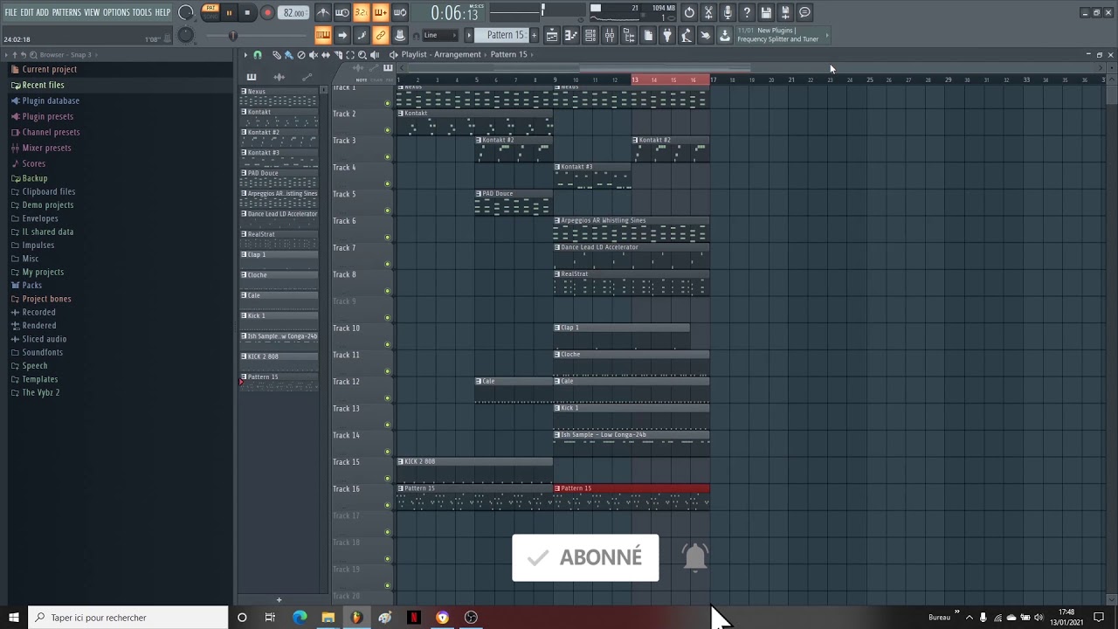Screen dimensions: 1118x629
Task: Expand the Recent files folder
Action: [x=42, y=85]
